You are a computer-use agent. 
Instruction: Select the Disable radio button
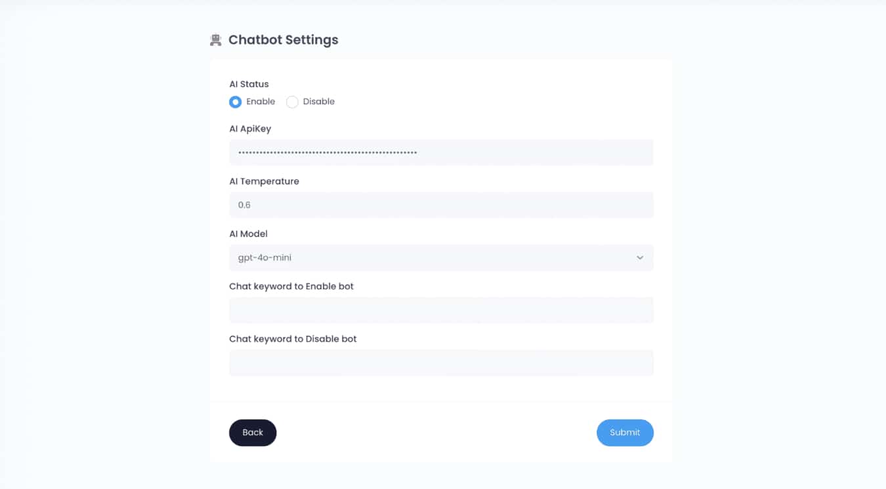click(292, 102)
